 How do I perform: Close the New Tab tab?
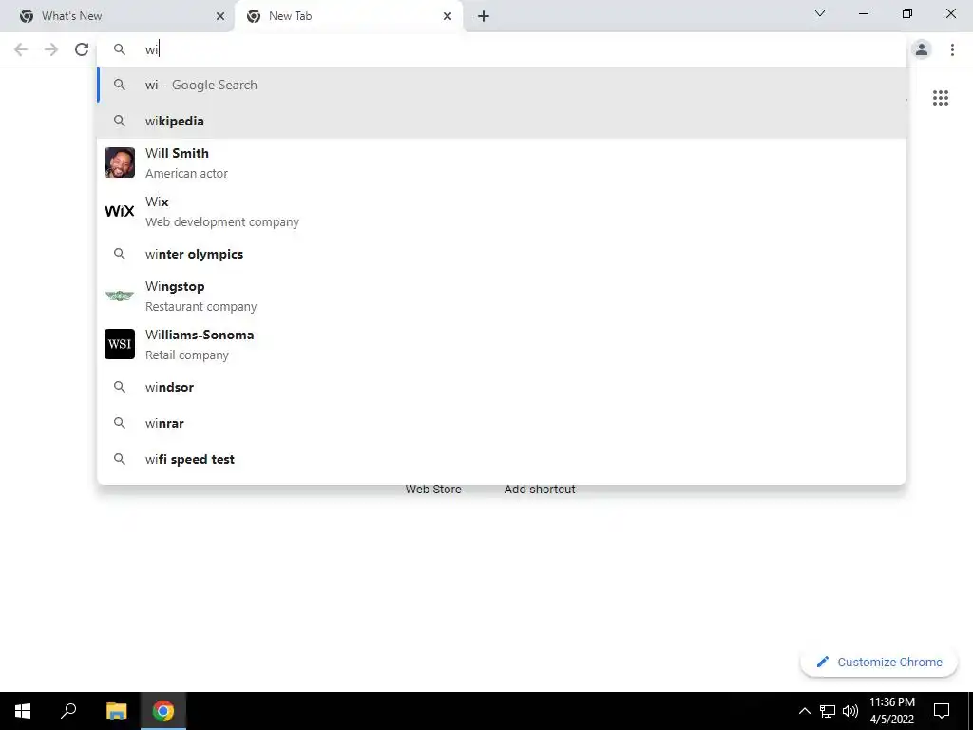[448, 16]
